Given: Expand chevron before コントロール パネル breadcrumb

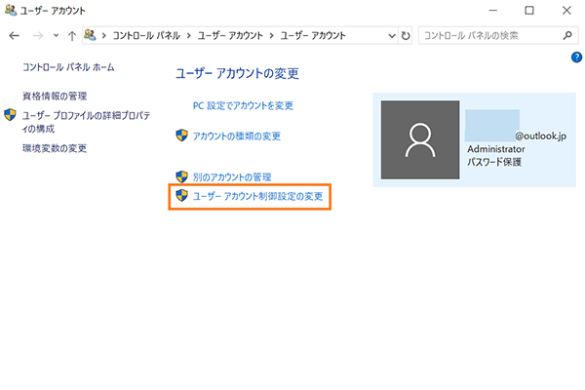Looking at the screenshot, I should (x=104, y=36).
